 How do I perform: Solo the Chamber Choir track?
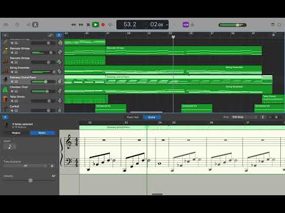pyautogui.click(x=16, y=91)
